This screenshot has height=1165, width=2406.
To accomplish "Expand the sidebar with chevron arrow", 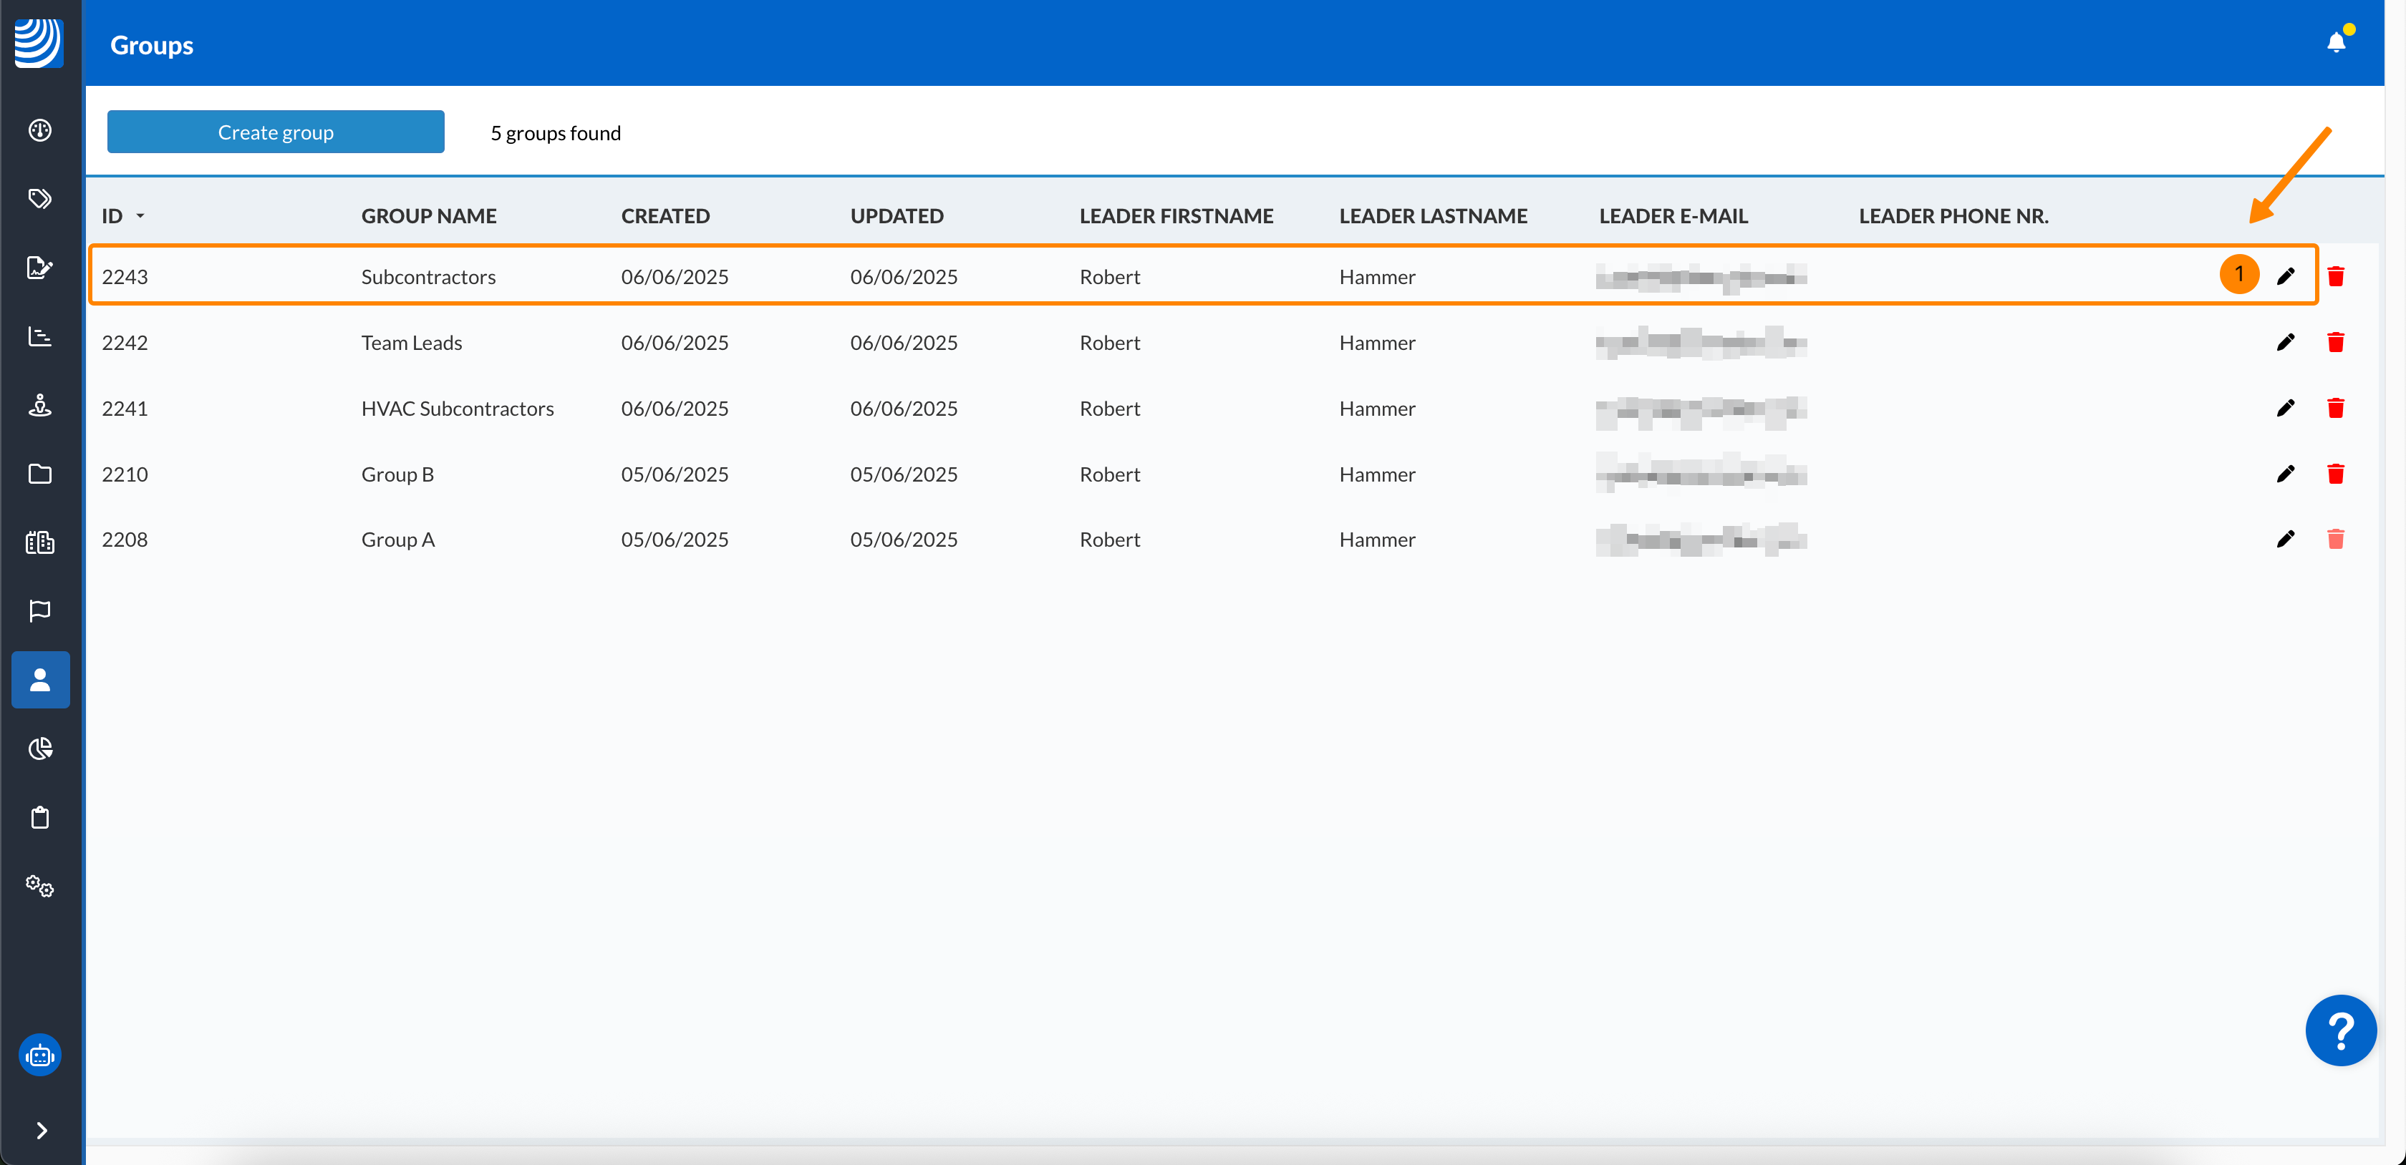I will click(41, 1131).
